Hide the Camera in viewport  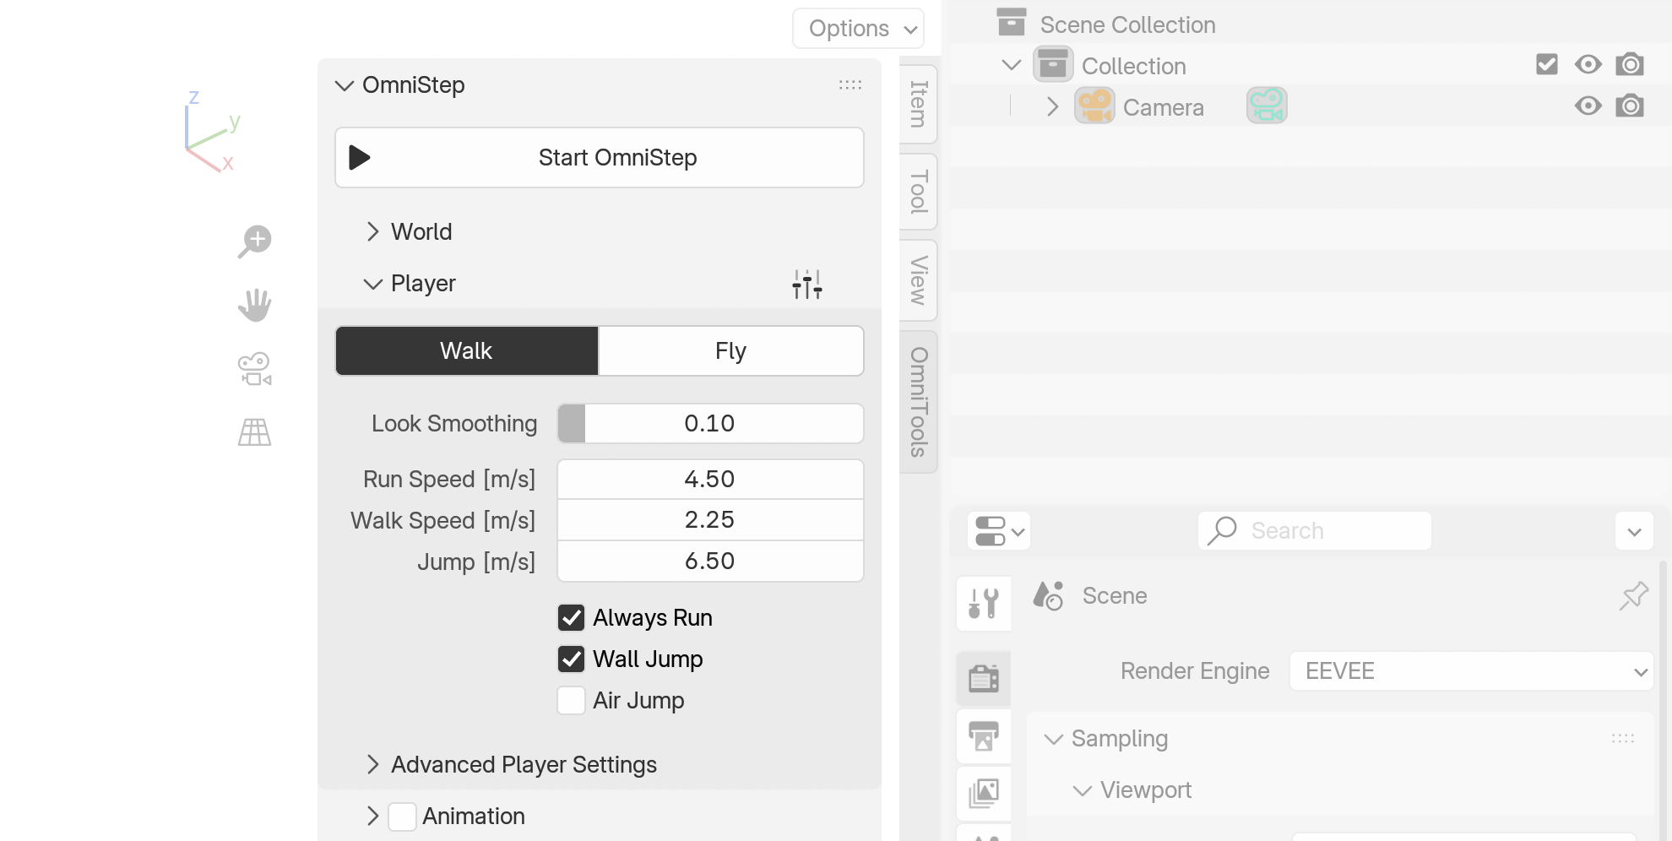1588,106
